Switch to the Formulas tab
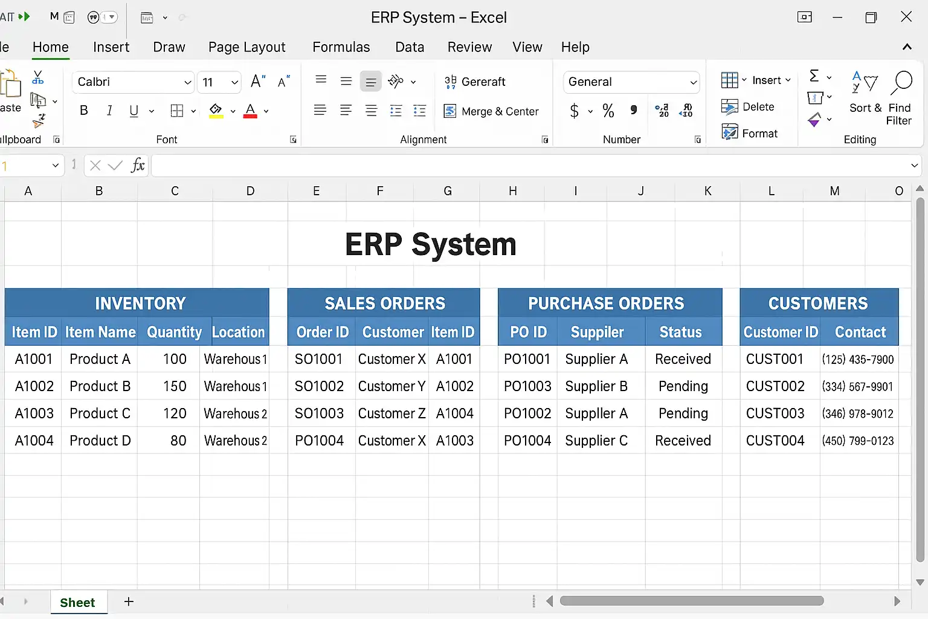 (x=341, y=47)
